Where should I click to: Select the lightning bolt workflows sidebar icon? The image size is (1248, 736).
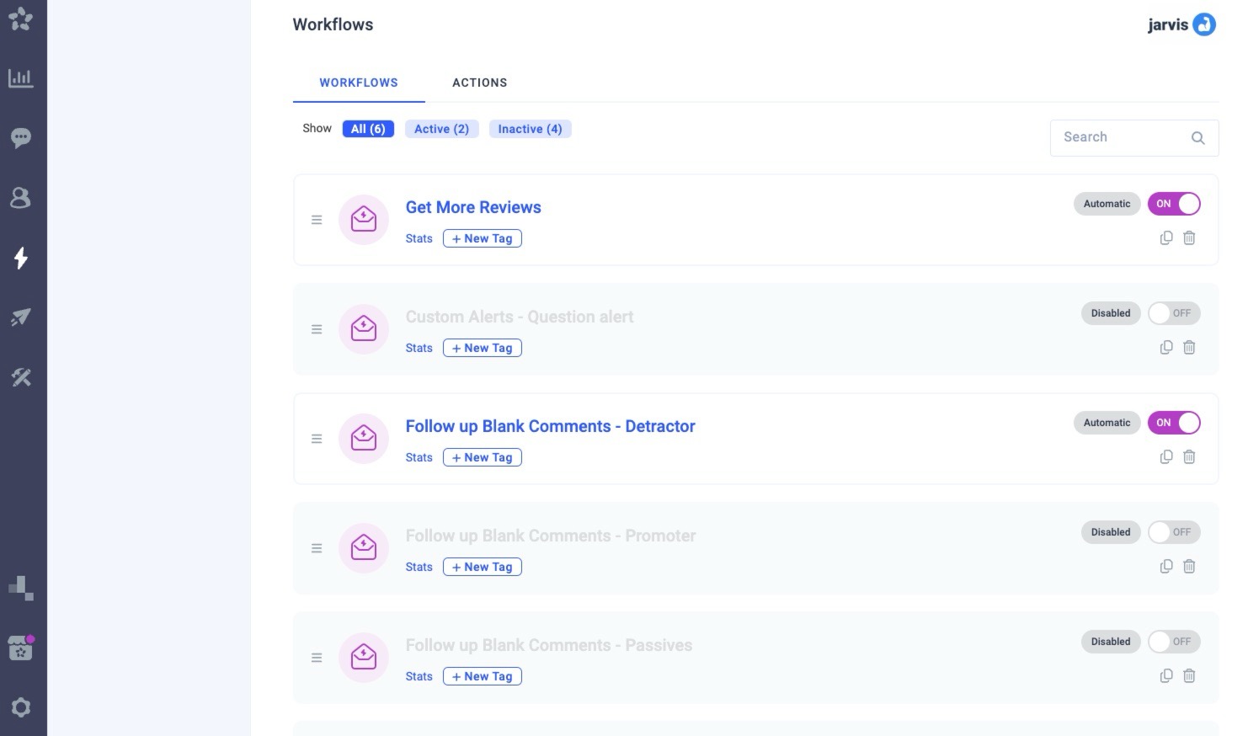(x=21, y=258)
